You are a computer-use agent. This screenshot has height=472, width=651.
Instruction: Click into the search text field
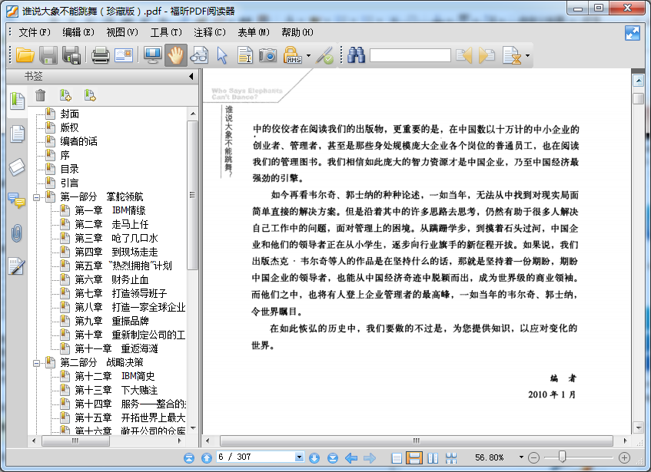coord(410,55)
